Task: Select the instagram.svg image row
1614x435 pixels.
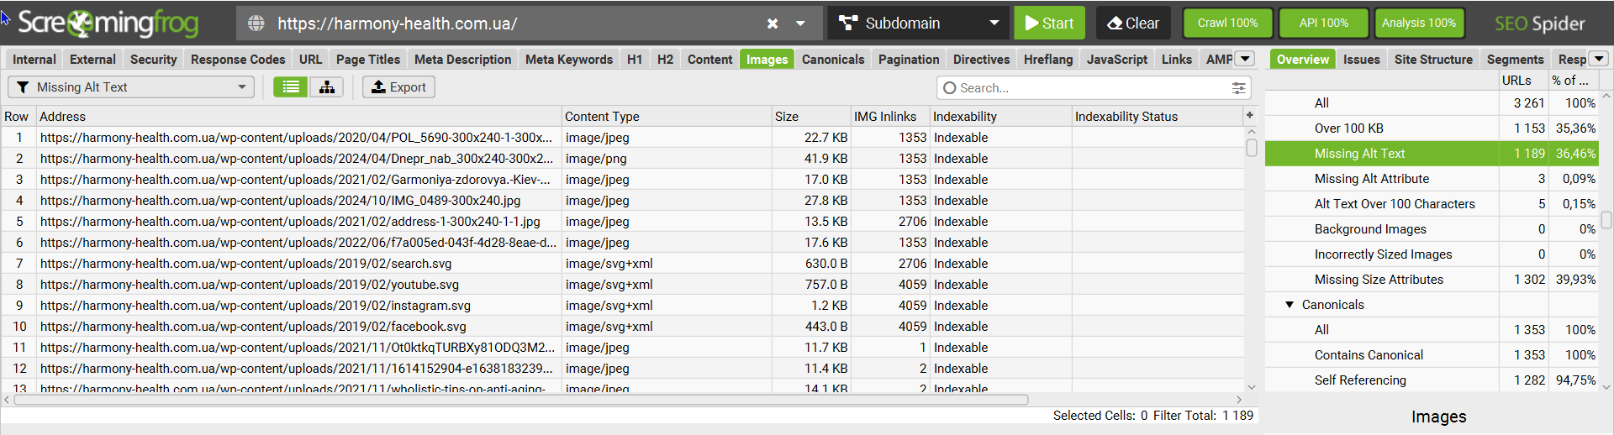Action: pyautogui.click(x=622, y=306)
